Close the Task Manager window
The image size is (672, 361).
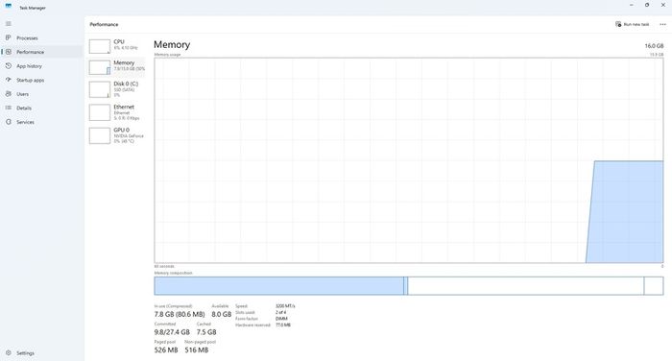(x=662, y=5)
